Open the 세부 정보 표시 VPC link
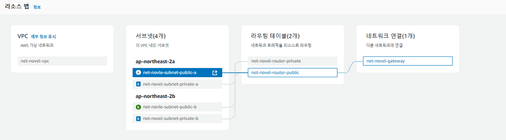This screenshot has width=506, height=140. [x=43, y=37]
